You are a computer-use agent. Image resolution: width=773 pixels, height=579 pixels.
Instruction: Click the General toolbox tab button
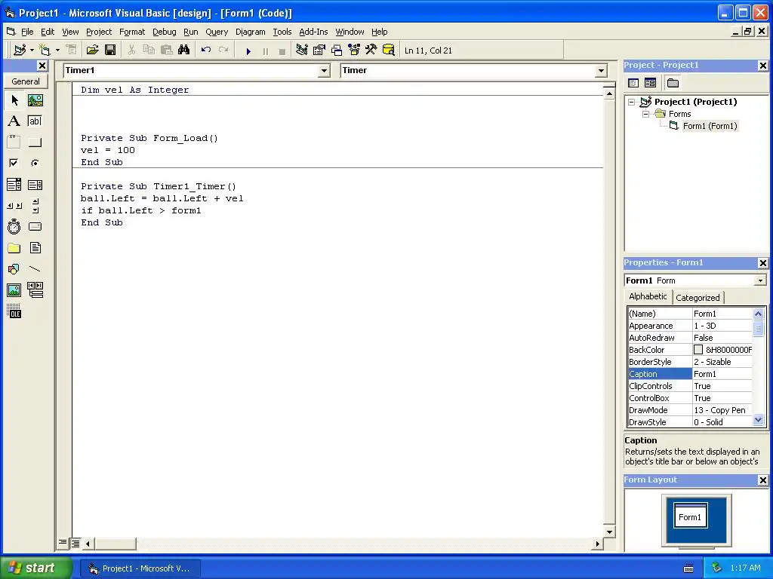[x=26, y=81]
